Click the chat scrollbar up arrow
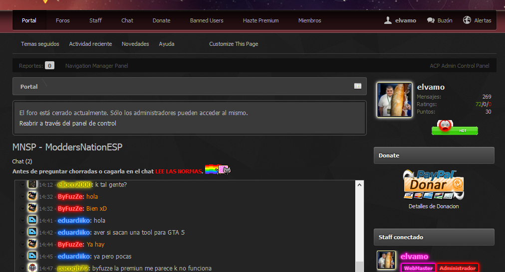The height and width of the screenshot is (272, 505). click(x=359, y=185)
